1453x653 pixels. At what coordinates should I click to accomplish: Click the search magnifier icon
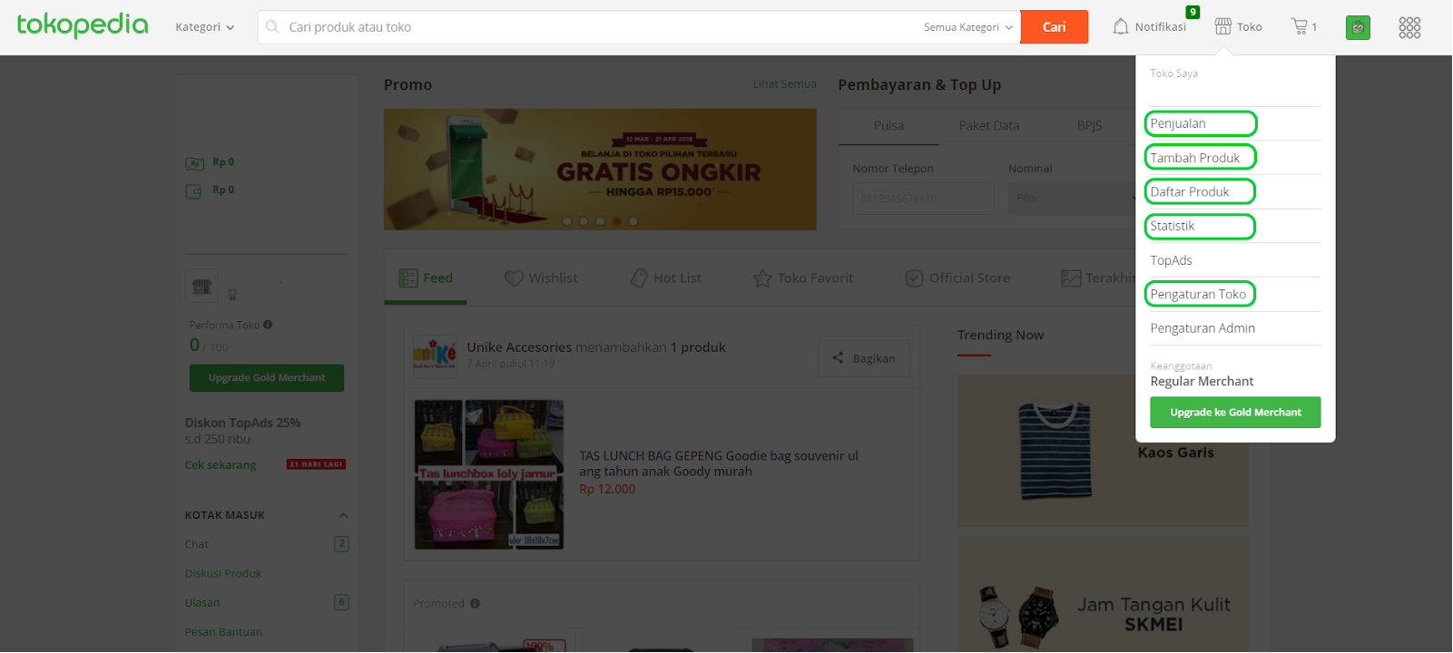(272, 27)
